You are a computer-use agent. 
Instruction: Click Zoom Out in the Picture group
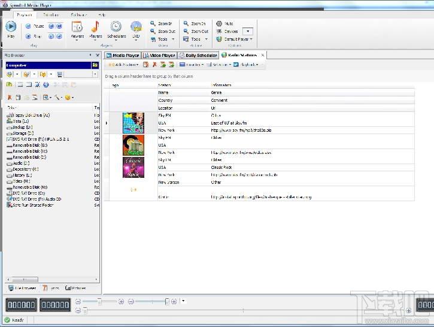pyautogui.click(x=196, y=31)
